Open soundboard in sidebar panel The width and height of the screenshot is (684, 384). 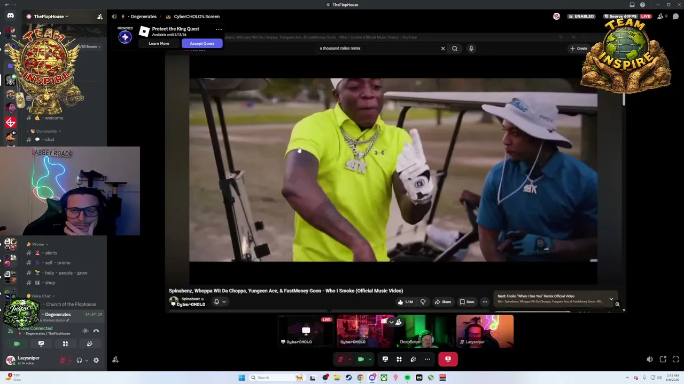(90, 344)
